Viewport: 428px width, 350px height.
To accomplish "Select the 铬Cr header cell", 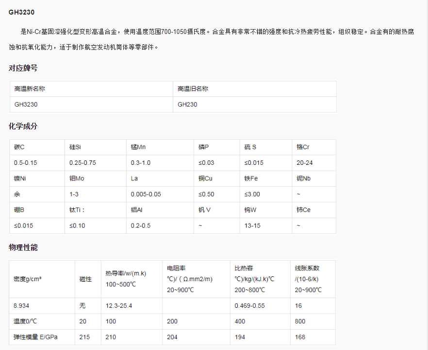I will 304,147.
